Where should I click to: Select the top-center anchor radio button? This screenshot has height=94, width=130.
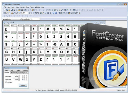(25, 76)
